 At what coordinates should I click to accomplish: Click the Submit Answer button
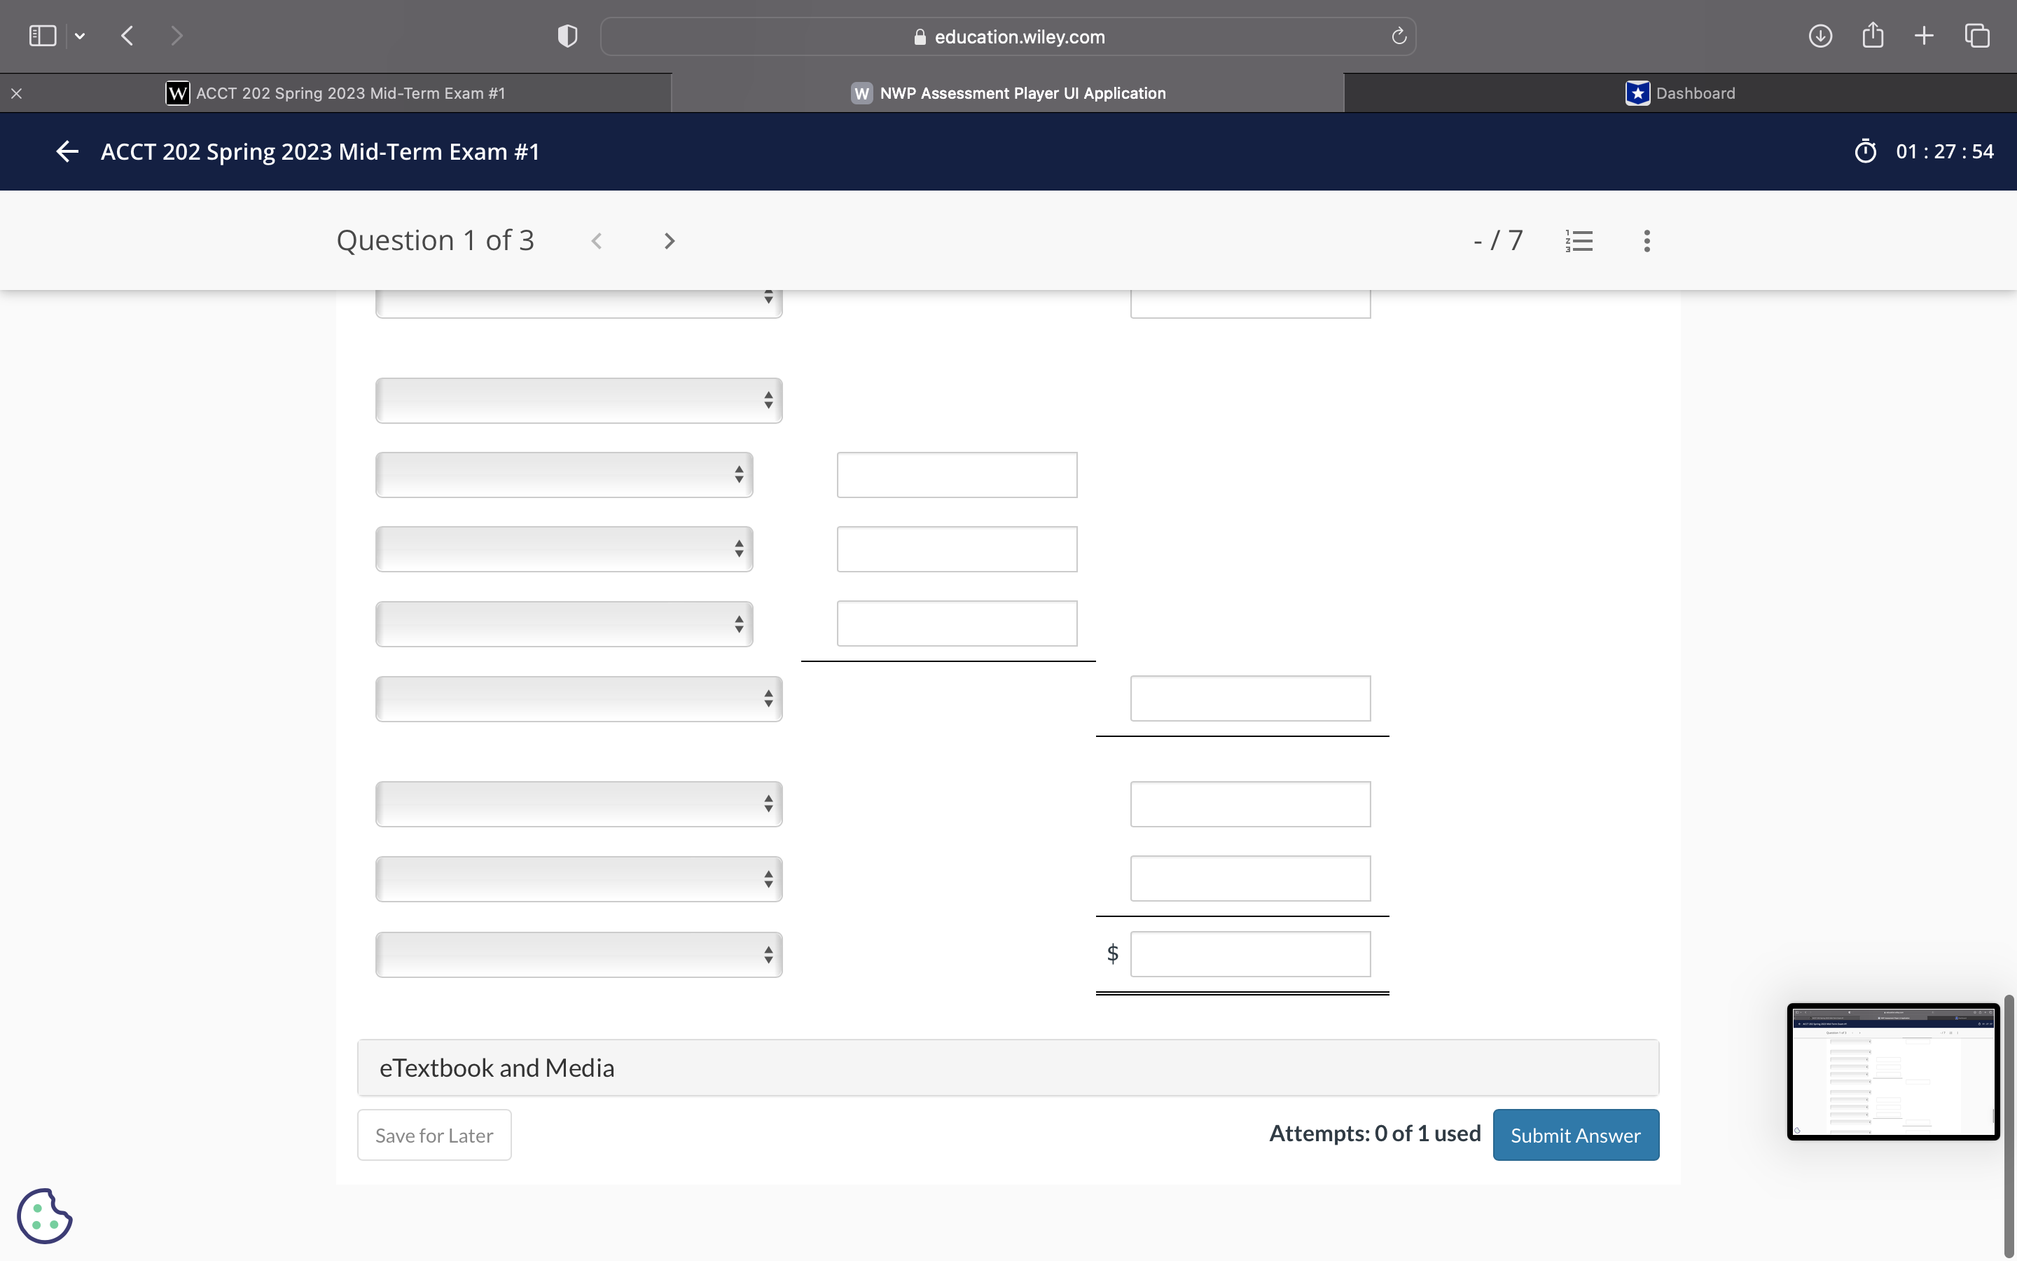(x=1574, y=1134)
